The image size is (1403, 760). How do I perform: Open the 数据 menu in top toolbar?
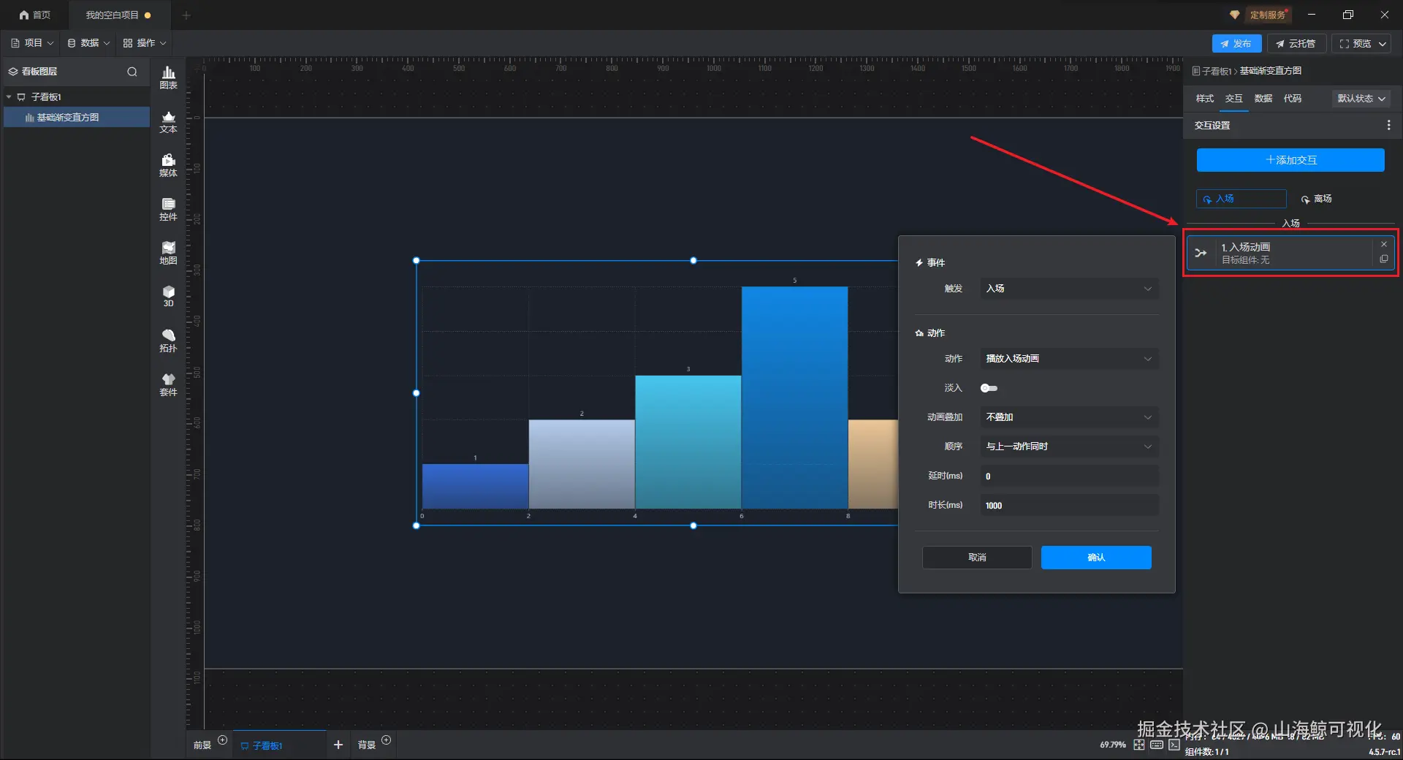(x=88, y=43)
